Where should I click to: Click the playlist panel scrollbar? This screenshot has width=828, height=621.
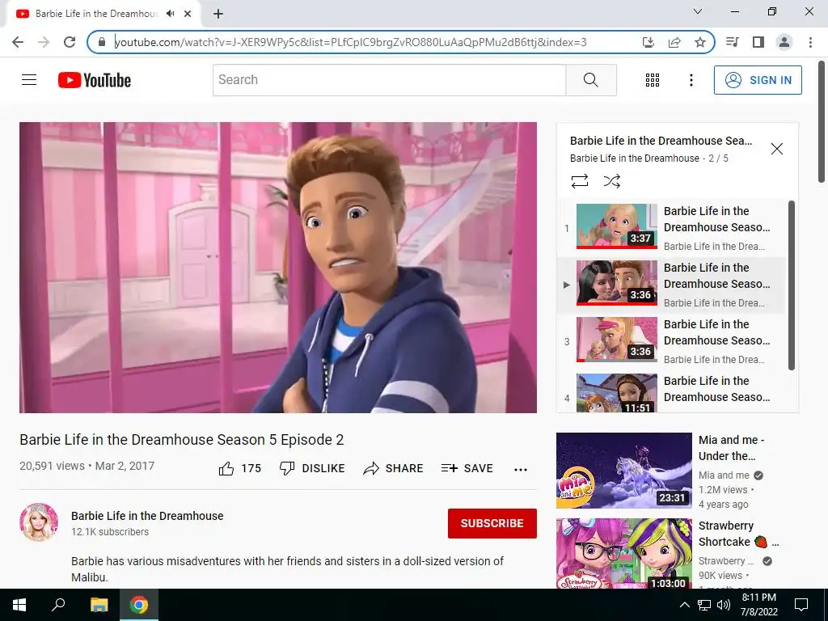pyautogui.click(x=791, y=285)
